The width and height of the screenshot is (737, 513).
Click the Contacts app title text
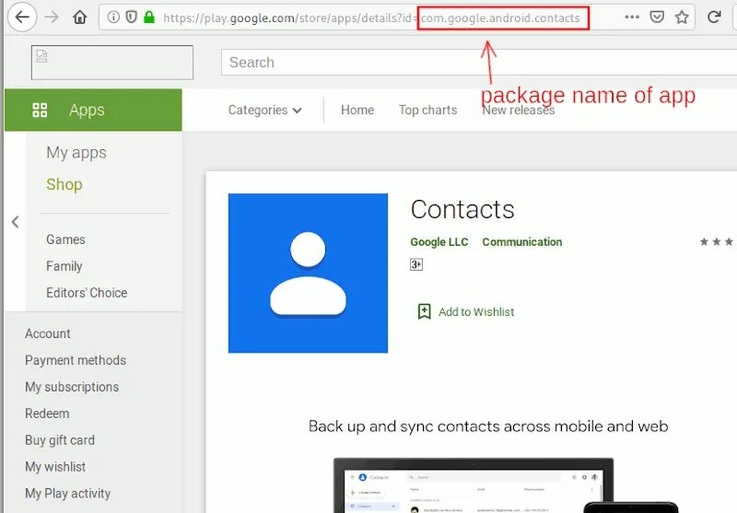462,209
